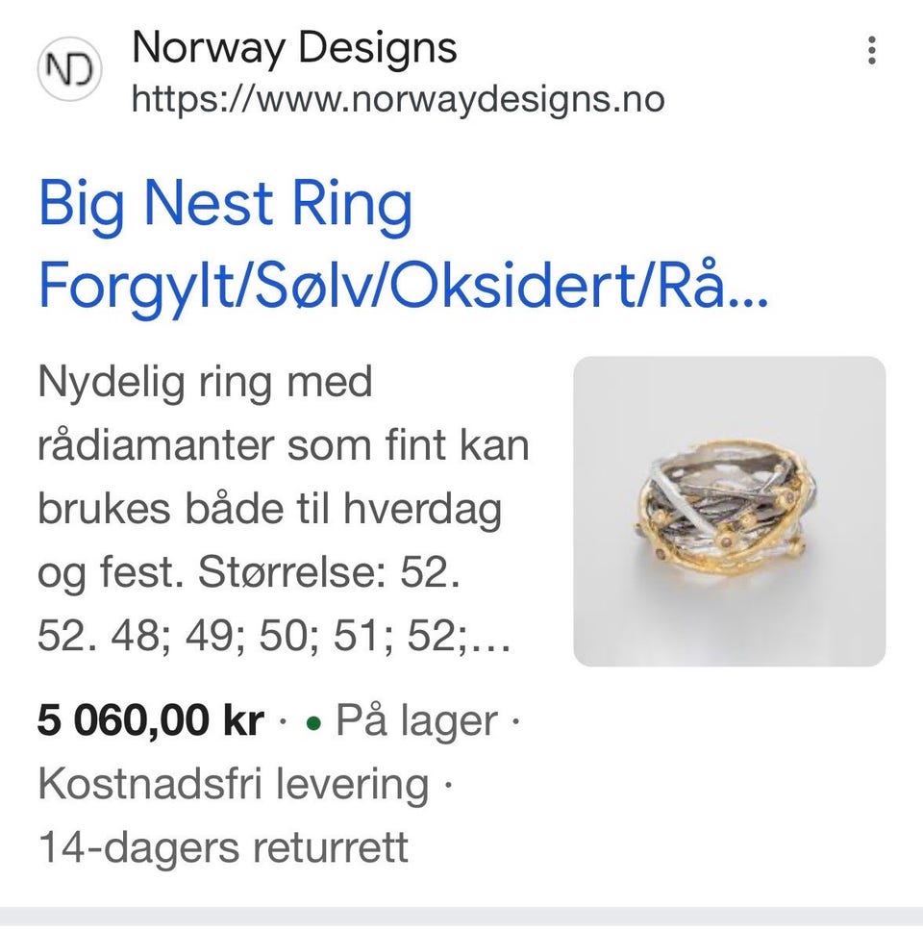Click the Norway Designs site name
Image resolution: width=923 pixels, height=932 pixels.
[294, 48]
